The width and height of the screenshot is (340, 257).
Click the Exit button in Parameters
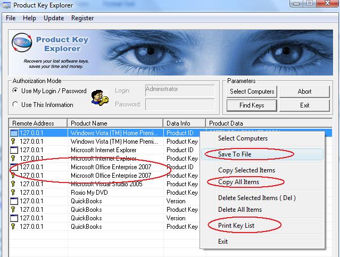[x=305, y=105]
